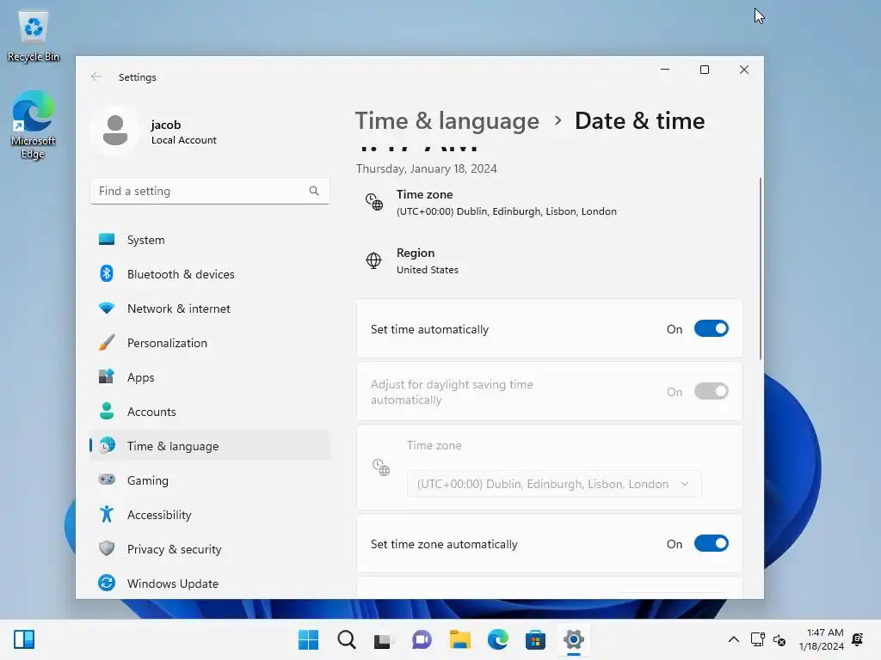Viewport: 881px width, 660px height.
Task: Click Time & language breadcrumb link
Action: click(x=447, y=120)
